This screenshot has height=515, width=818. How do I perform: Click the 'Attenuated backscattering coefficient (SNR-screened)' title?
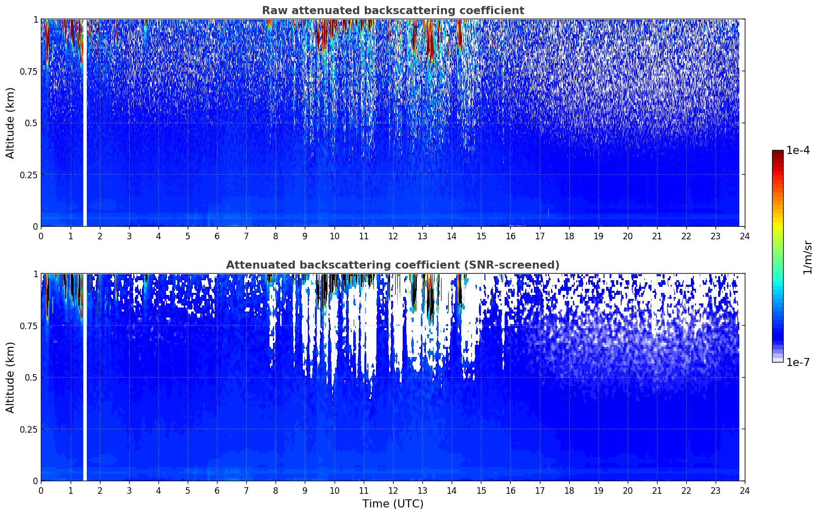(393, 265)
